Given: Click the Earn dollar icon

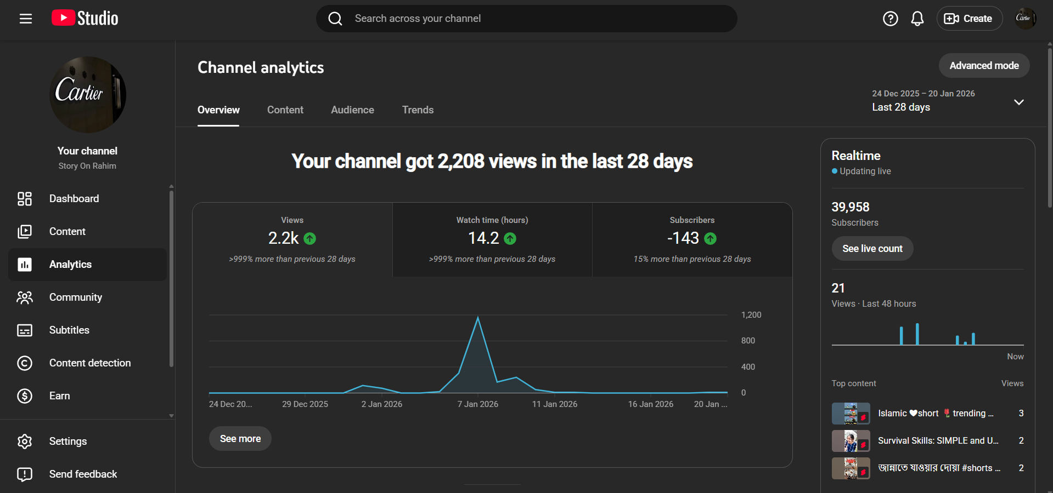Looking at the screenshot, I should pos(25,396).
